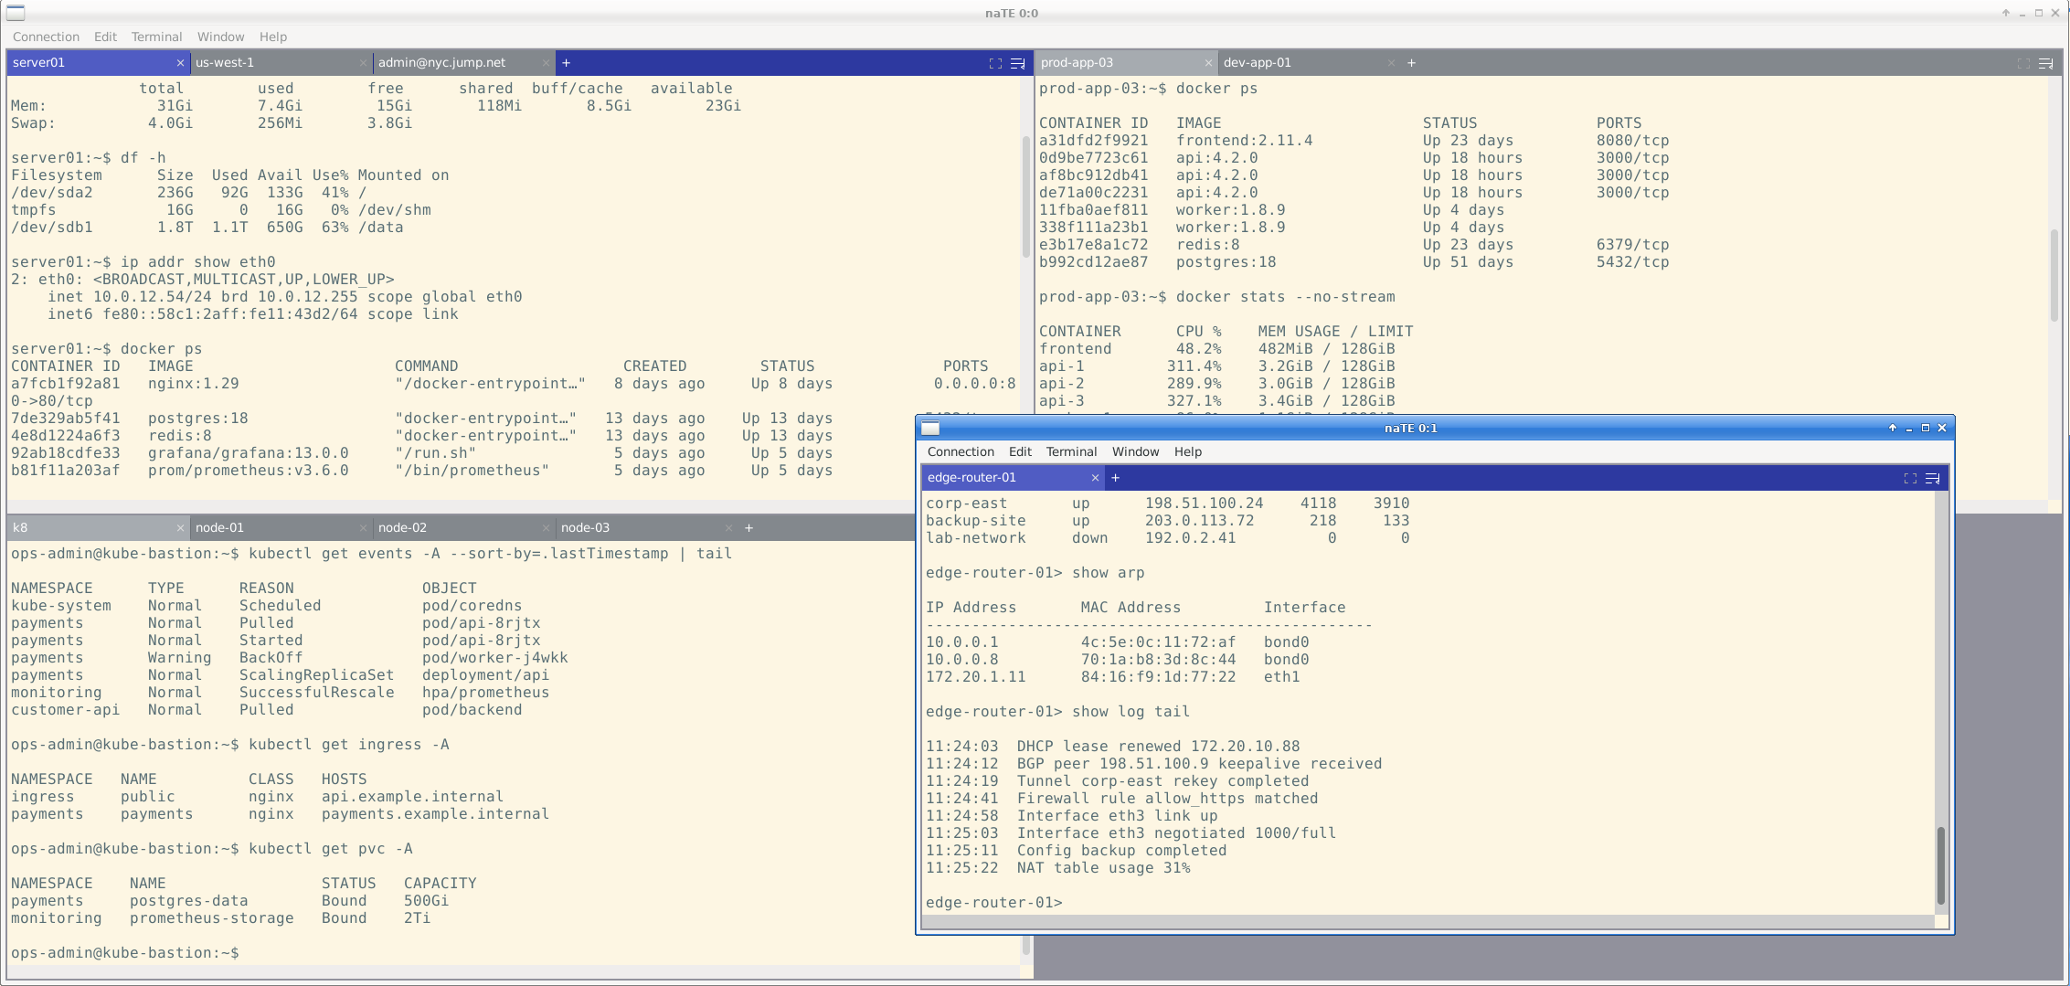This screenshot has width=2070, height=986.
Task: Click the lab-network tunnel row
Action: [1167, 538]
